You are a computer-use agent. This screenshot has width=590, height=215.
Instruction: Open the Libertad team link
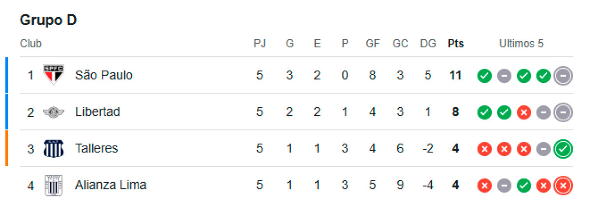point(97,112)
